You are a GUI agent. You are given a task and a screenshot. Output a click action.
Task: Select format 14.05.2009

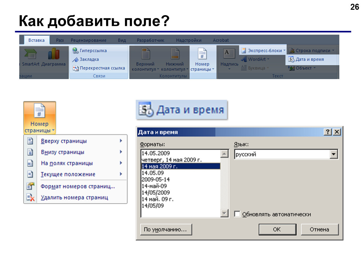181,153
